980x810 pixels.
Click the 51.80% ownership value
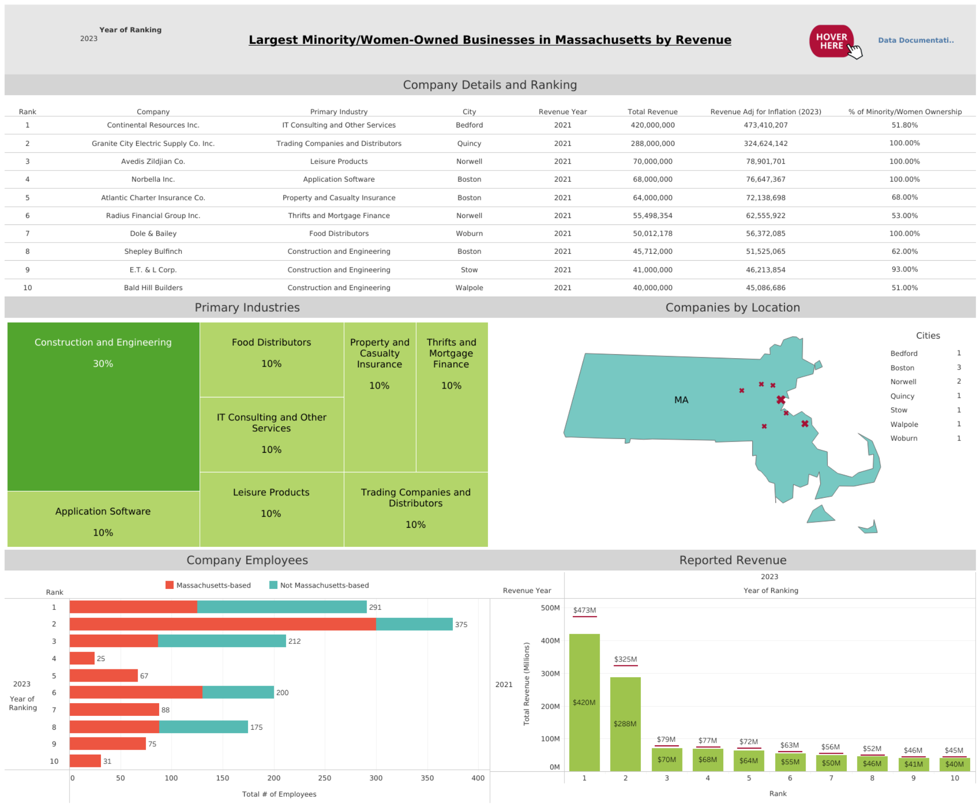click(x=905, y=125)
